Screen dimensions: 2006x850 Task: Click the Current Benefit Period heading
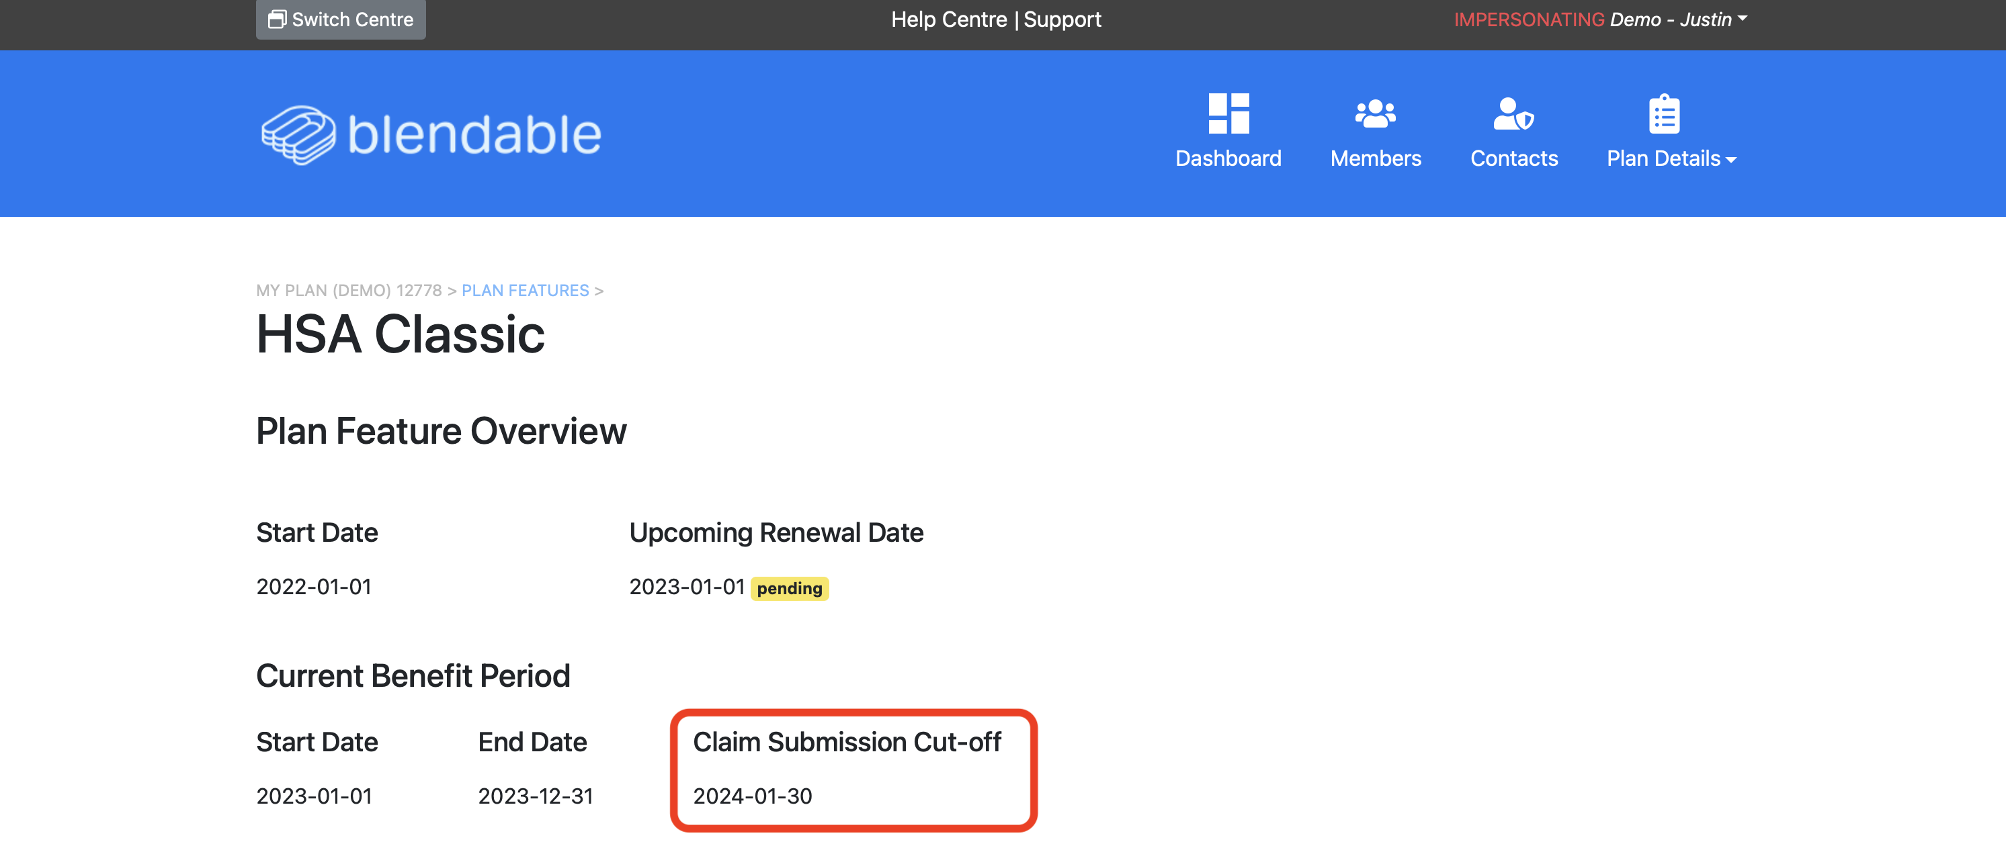tap(413, 676)
